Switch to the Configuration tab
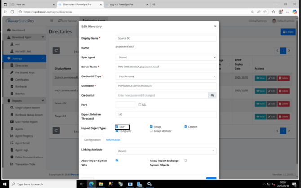 click(x=93, y=140)
